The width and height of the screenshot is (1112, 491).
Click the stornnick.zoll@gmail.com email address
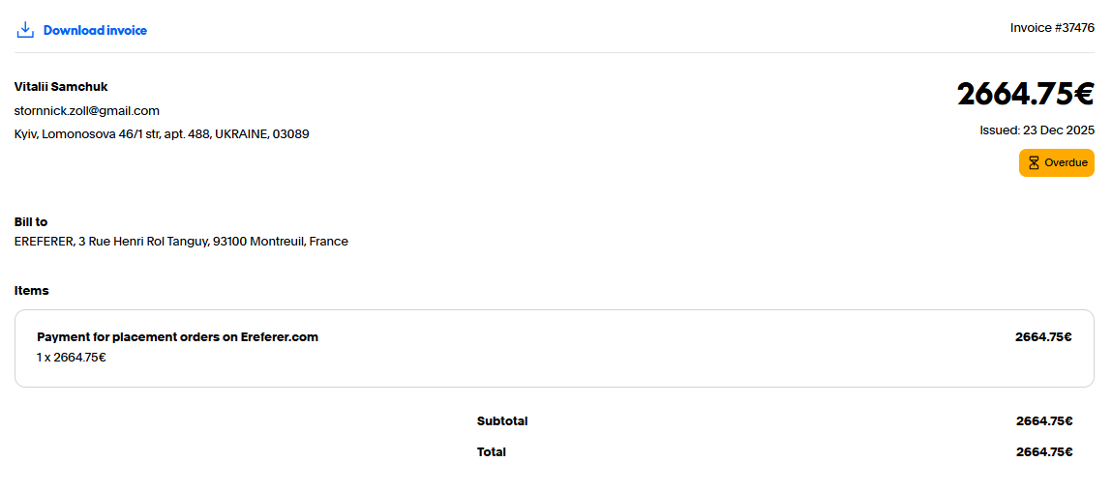pos(87,110)
